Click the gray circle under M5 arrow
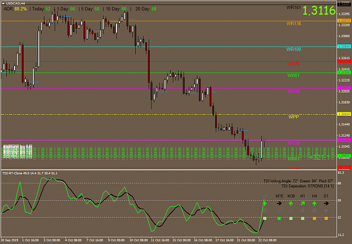The width and height of the screenshot is (352, 244). (x=265, y=211)
